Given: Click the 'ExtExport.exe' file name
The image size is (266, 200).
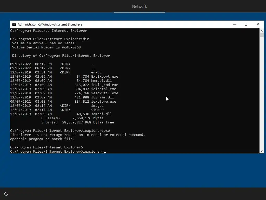Looking at the screenshot, I should 105,77.
